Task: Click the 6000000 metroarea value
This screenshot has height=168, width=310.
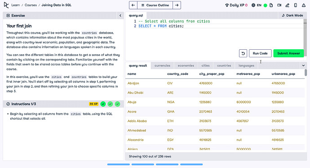Action: [244, 102]
